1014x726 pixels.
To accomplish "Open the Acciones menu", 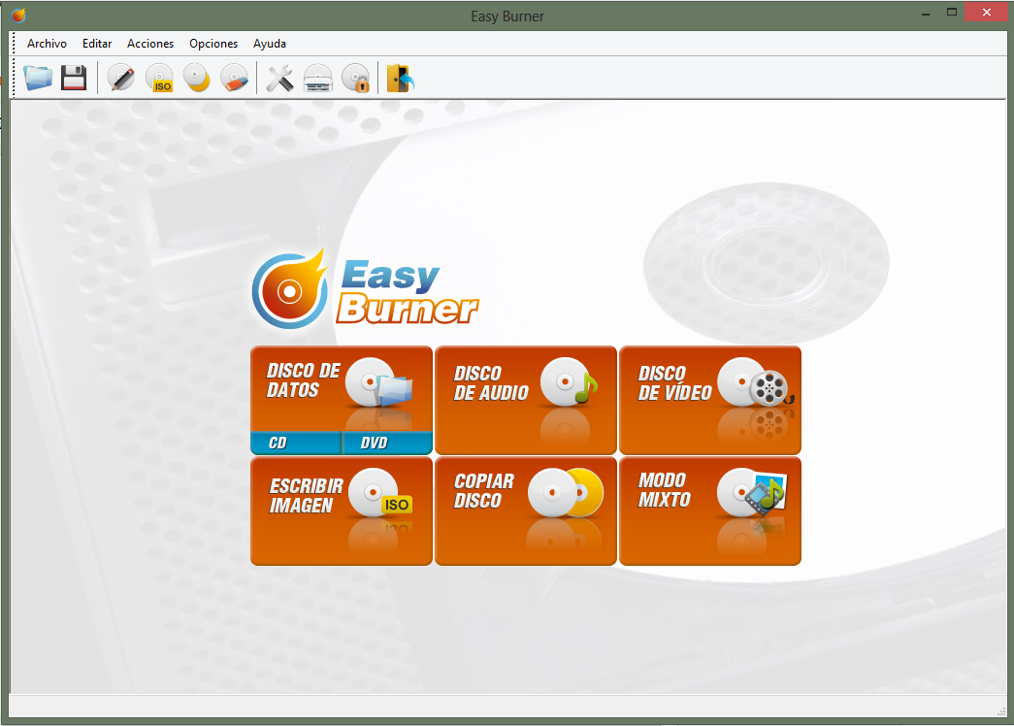I will (x=150, y=44).
